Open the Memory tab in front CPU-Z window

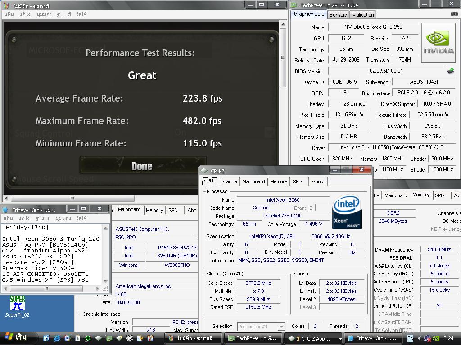click(x=278, y=181)
